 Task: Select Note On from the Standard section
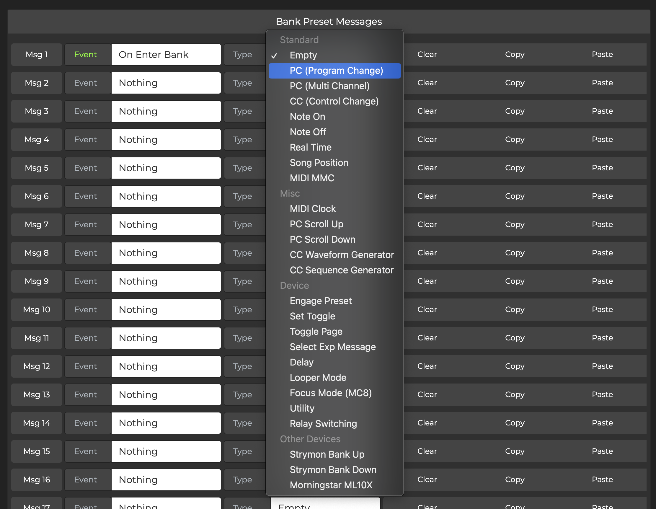pos(307,117)
